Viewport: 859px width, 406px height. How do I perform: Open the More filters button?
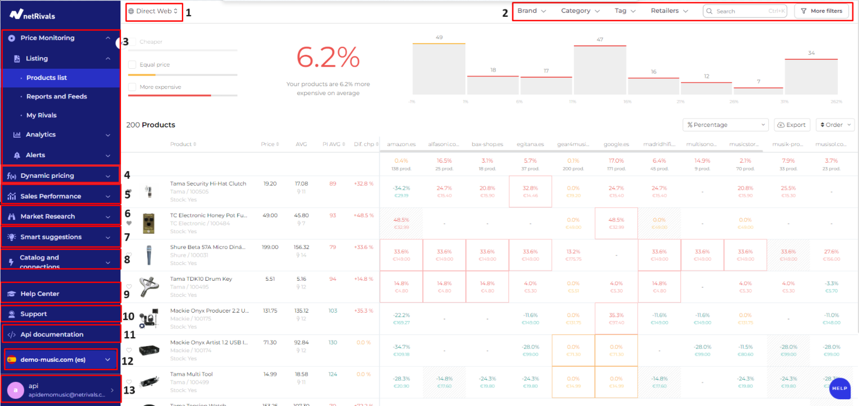tap(821, 11)
